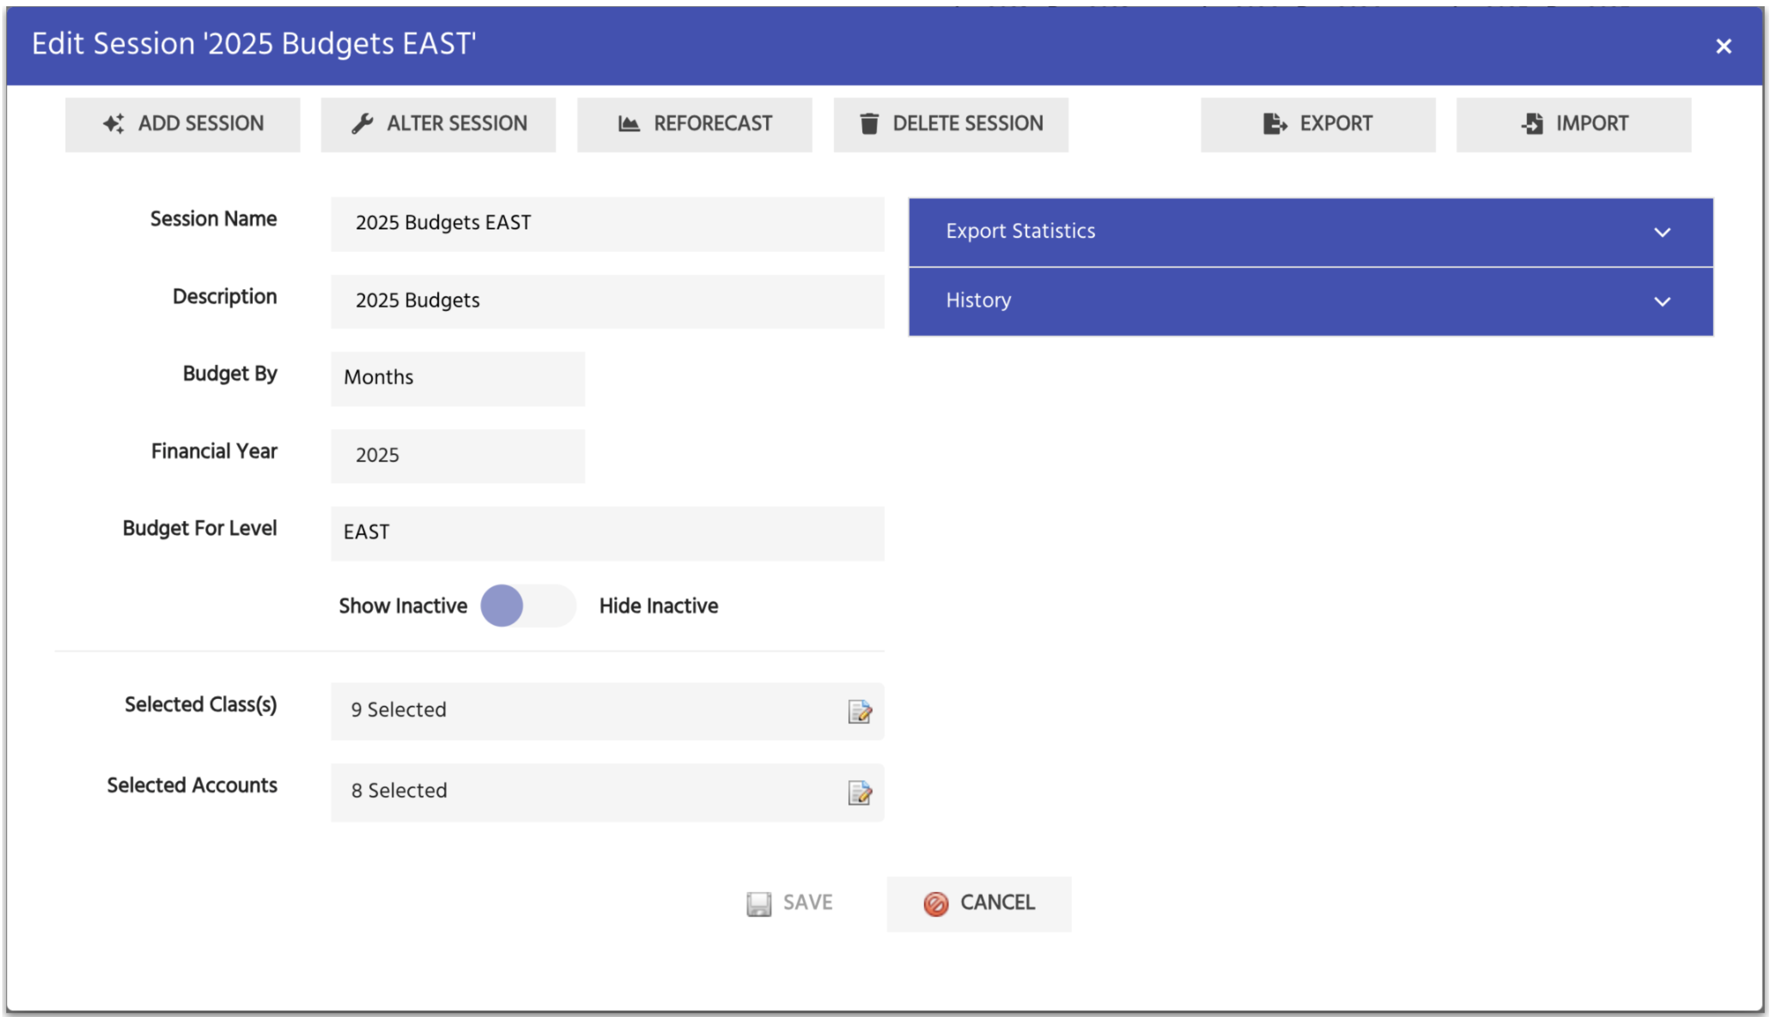Click in the Description field

pos(608,301)
